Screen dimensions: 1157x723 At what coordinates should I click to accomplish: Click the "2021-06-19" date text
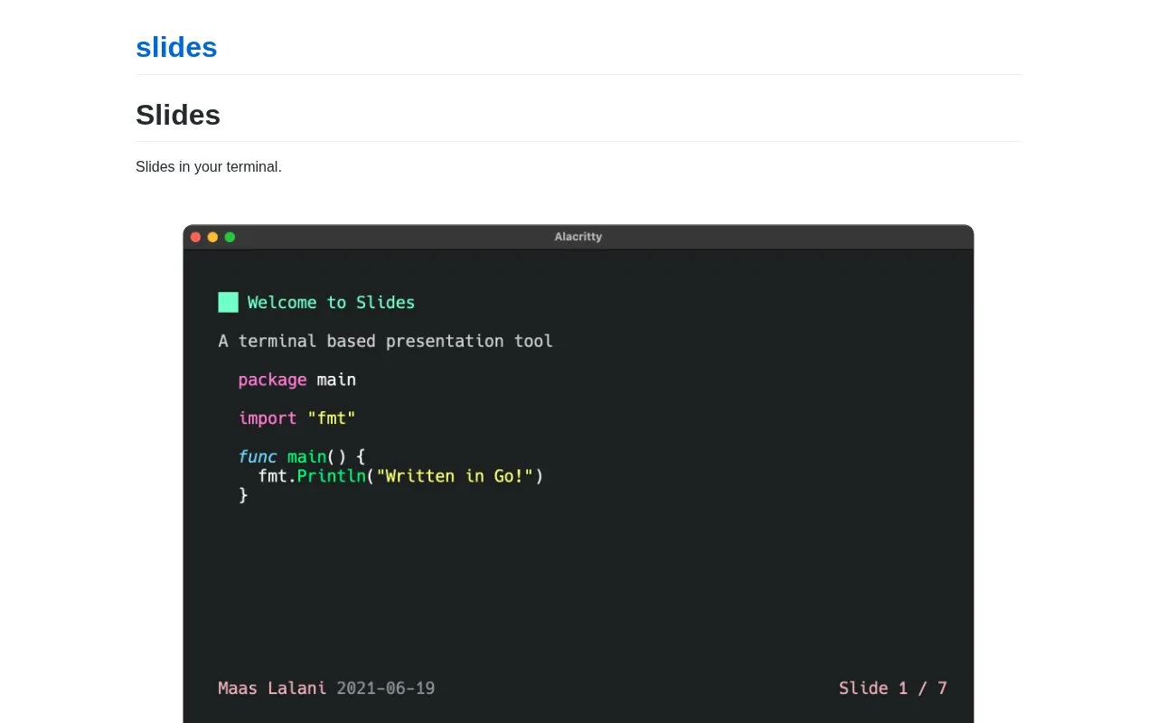(x=386, y=688)
